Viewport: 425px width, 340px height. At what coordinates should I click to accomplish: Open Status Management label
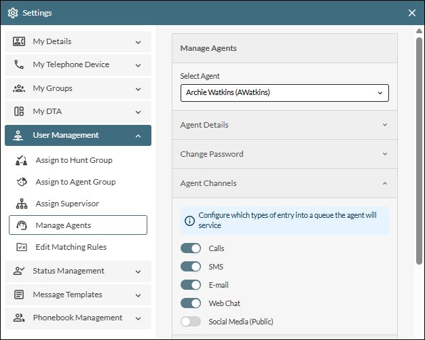(x=69, y=271)
